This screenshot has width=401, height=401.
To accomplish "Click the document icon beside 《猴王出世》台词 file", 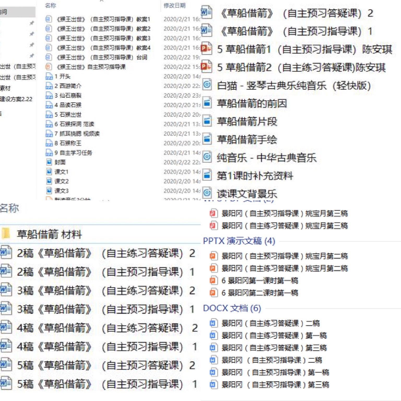I will click(48, 57).
